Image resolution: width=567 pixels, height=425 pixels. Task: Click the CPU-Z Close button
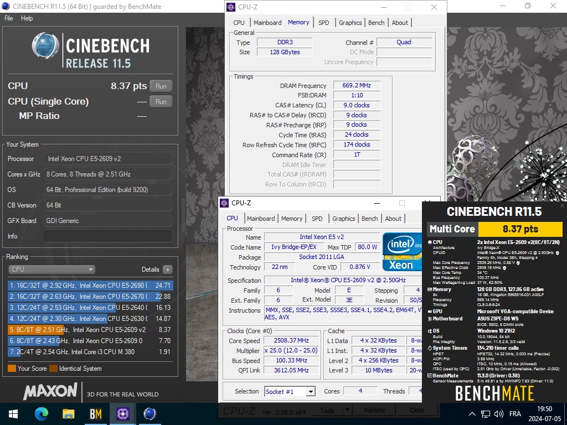point(417,410)
